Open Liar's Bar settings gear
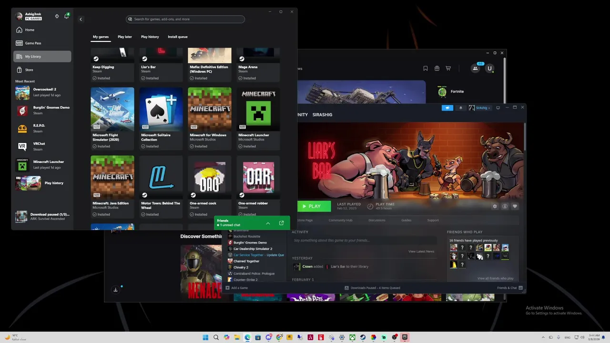The height and width of the screenshot is (343, 610). pos(495,206)
